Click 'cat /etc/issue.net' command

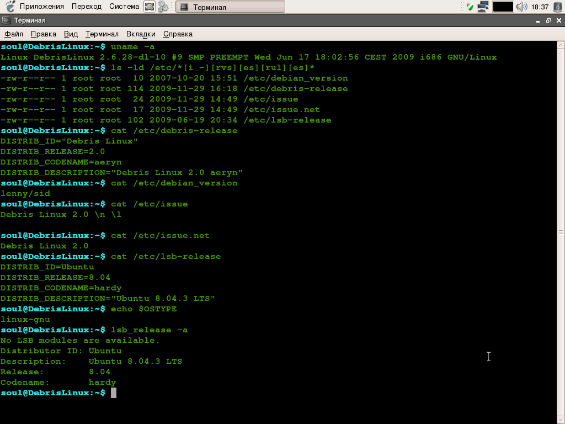160,235
